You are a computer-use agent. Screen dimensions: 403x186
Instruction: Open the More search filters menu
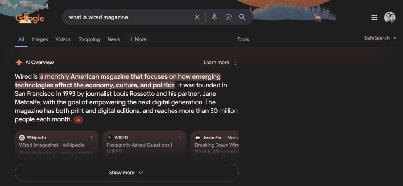click(x=137, y=39)
